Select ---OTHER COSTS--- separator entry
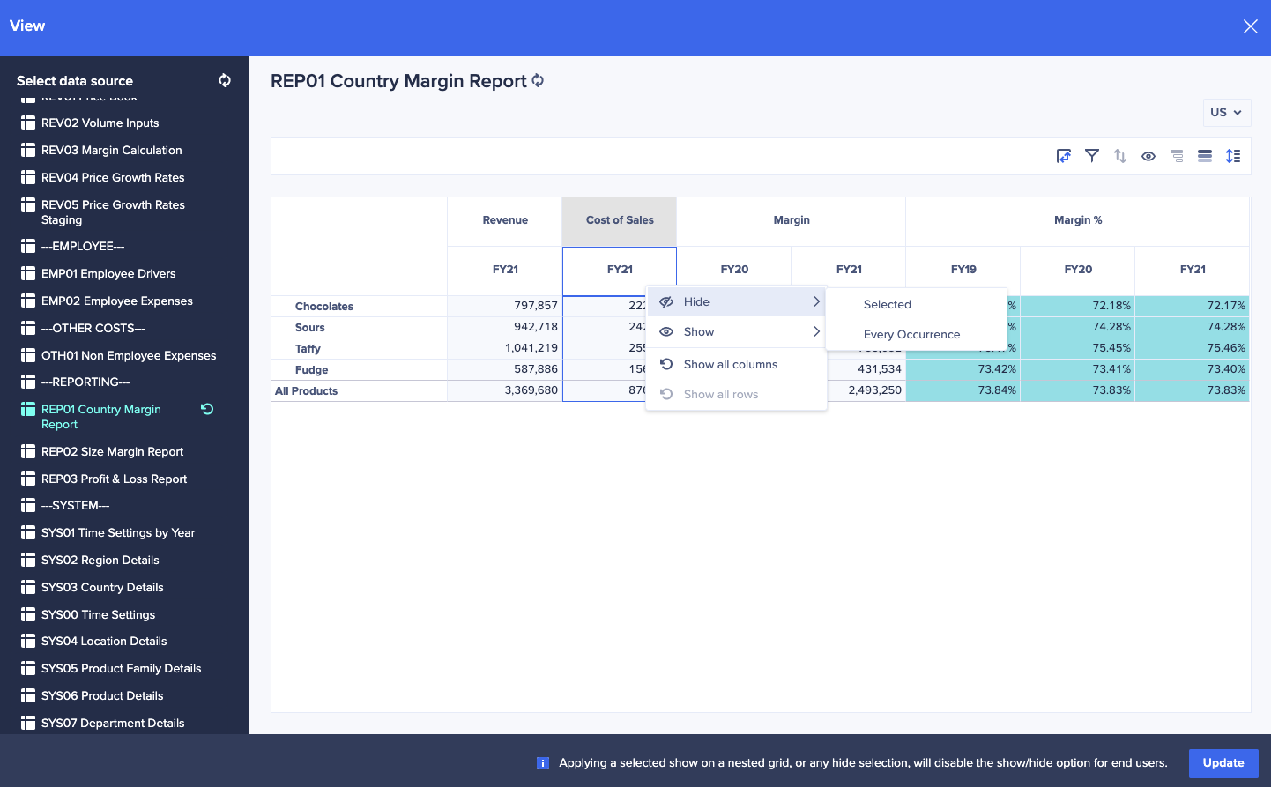 tap(93, 328)
